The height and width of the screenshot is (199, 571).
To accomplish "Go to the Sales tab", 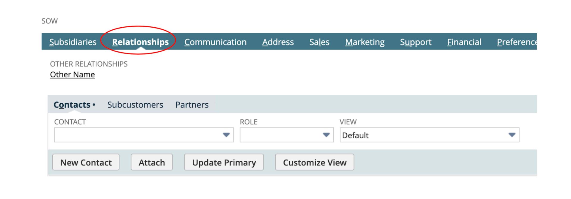I will 319,42.
